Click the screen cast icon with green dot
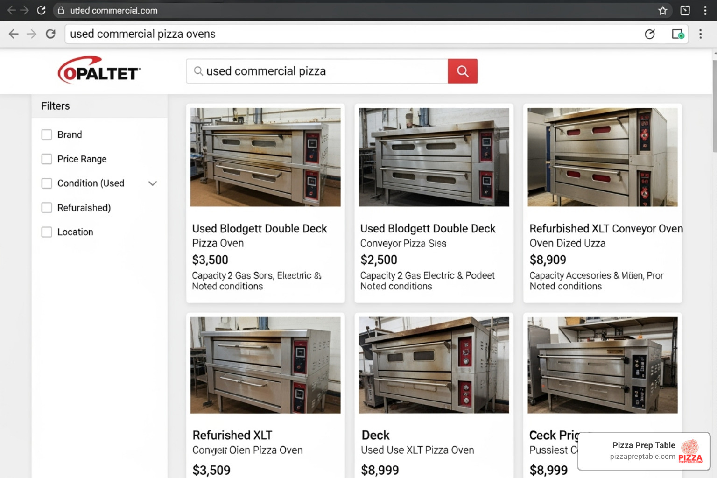Screen dimensions: 717x478 (x=677, y=34)
